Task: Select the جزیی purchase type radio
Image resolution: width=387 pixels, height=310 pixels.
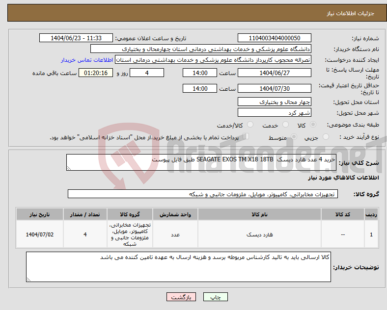Action: [x=326, y=136]
